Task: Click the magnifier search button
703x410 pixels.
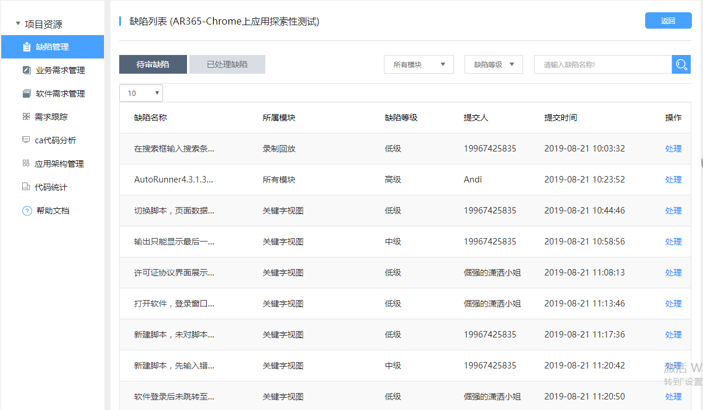Action: click(681, 64)
